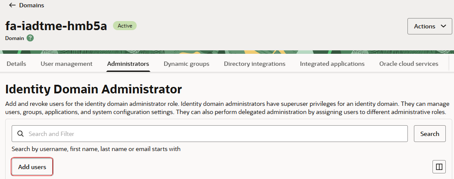Select the Administrators tab
This screenshot has width=454, height=179.
point(128,64)
